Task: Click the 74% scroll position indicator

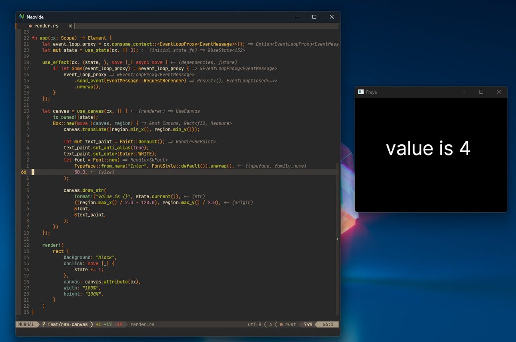Action: [x=308, y=324]
